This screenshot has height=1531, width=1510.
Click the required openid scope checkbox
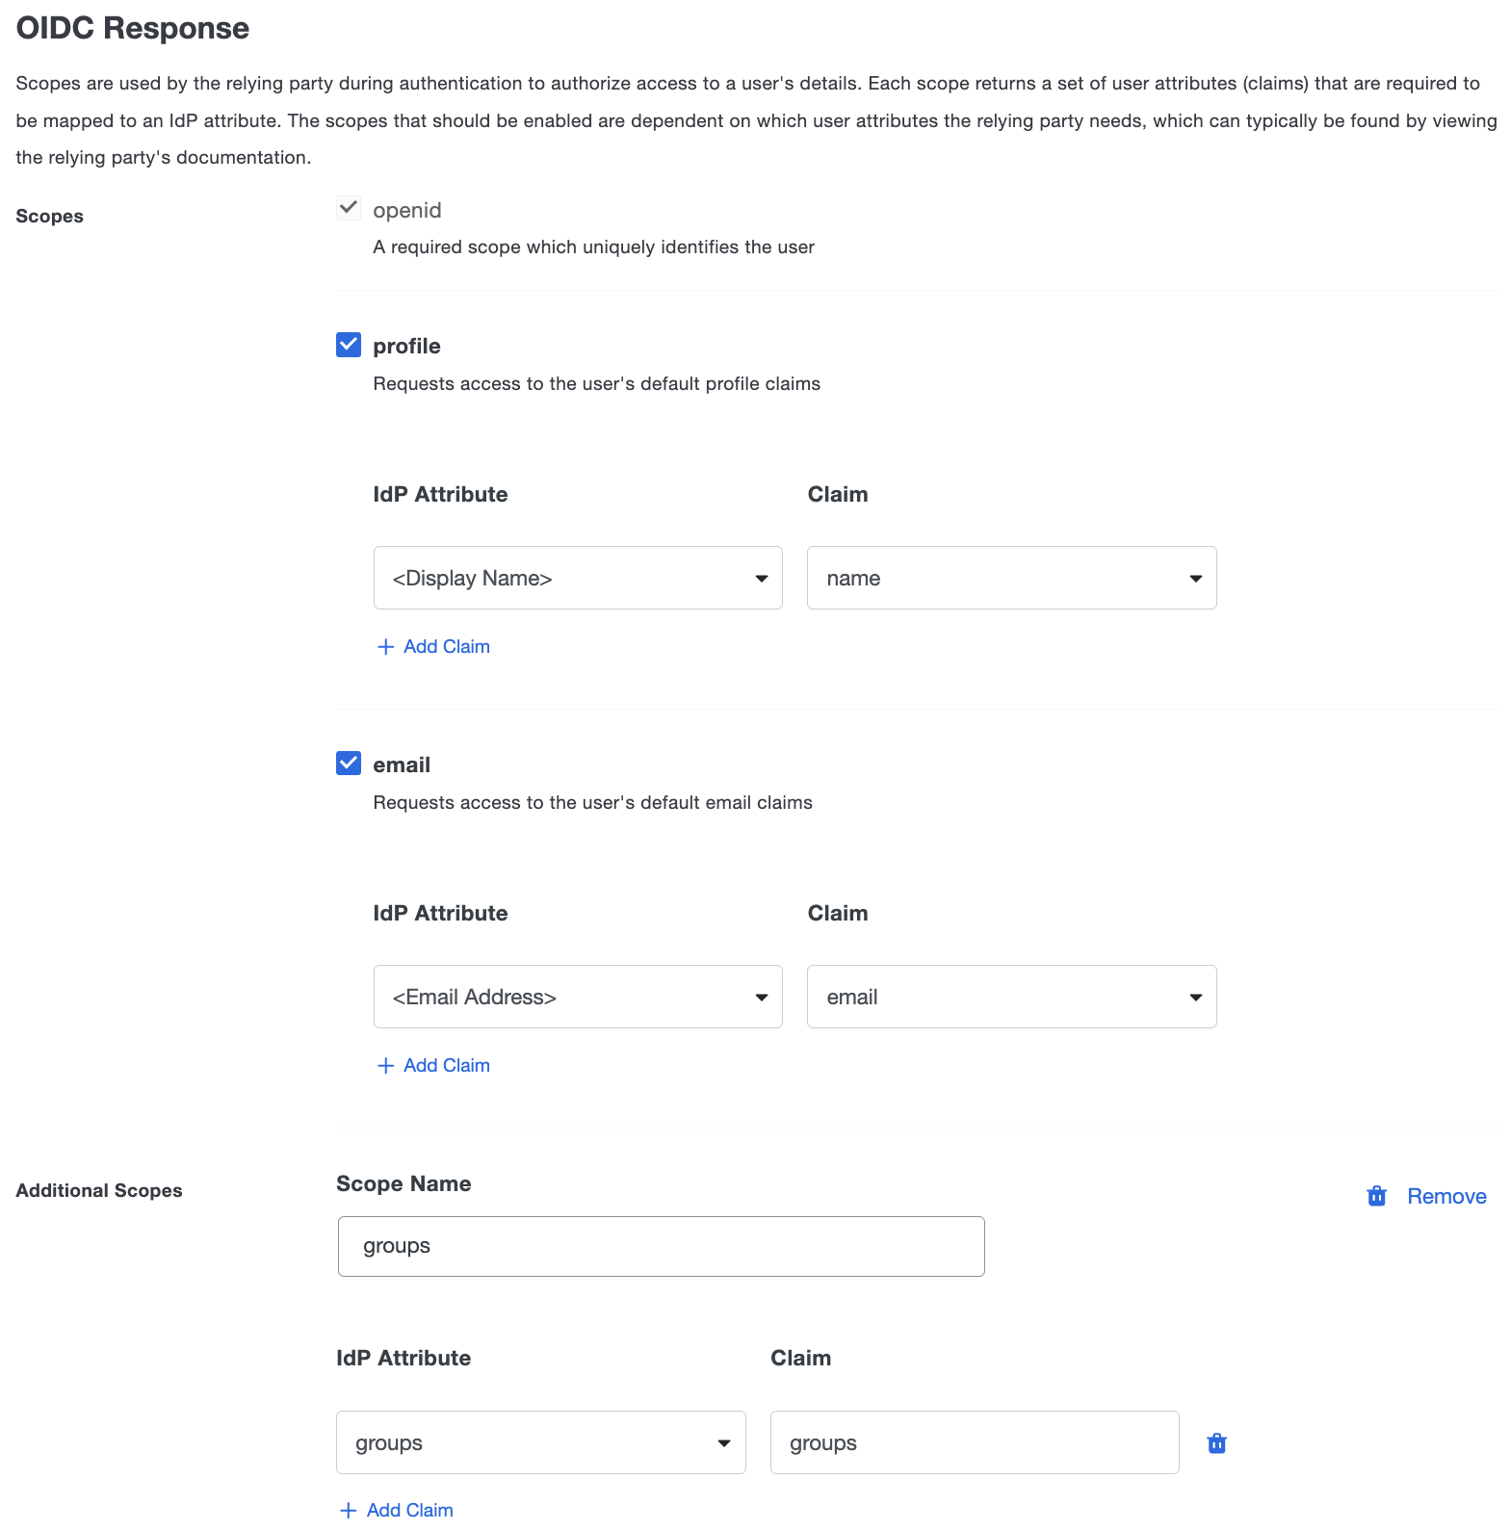348,207
